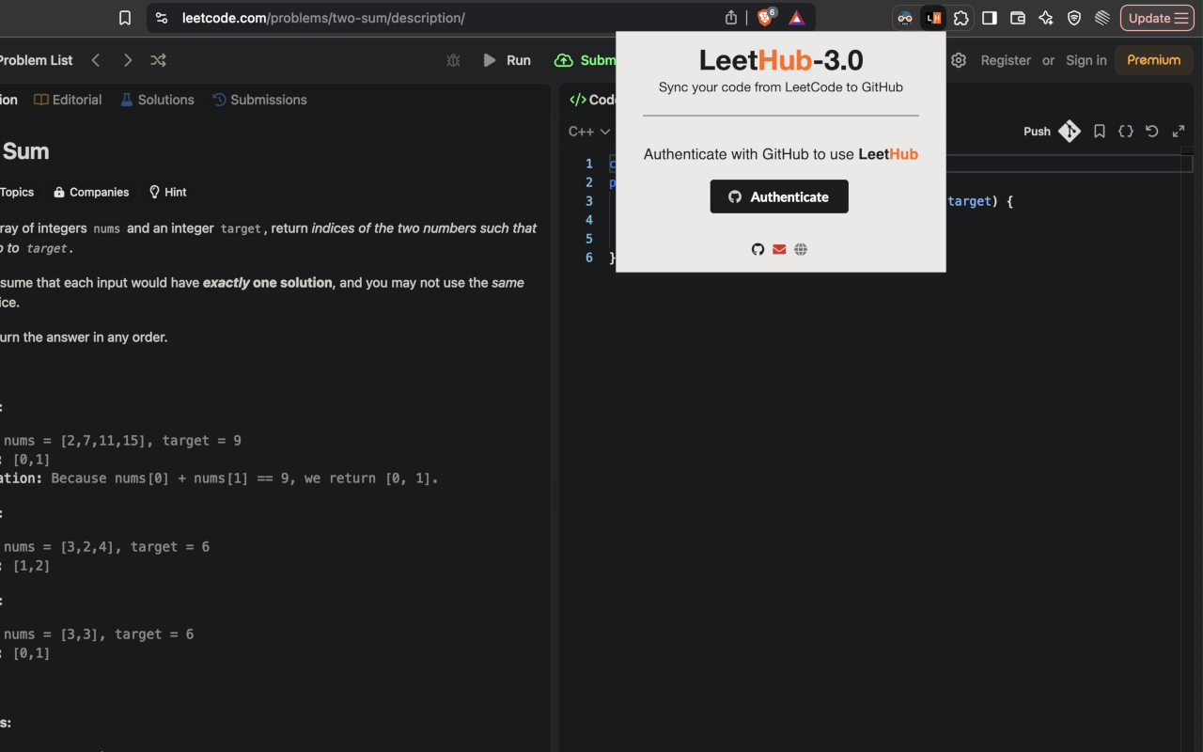Click the 'target) {' code on line 3
Image resolution: width=1203 pixels, height=752 pixels.
(x=979, y=201)
